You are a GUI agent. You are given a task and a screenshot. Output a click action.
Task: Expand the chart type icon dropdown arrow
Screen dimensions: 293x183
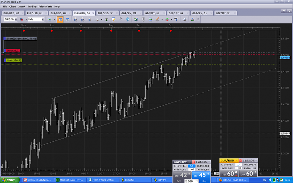tap(54, 19)
